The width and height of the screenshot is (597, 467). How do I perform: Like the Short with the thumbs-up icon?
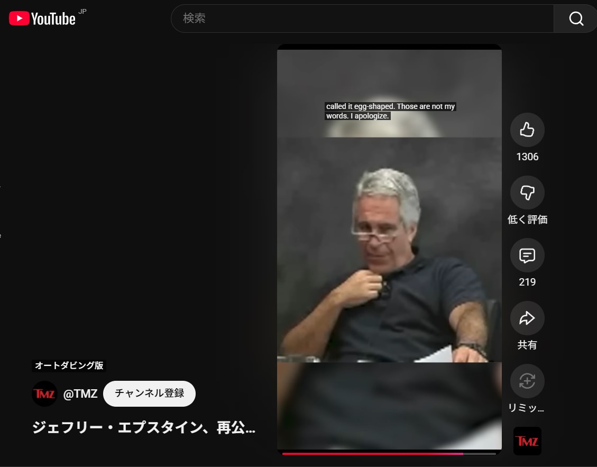pyautogui.click(x=527, y=130)
